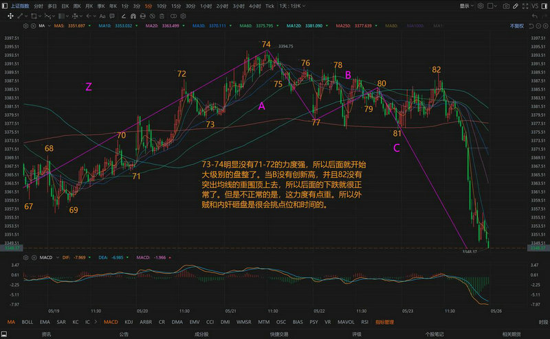The width and height of the screenshot is (550, 339).
Task: Open the 公告 announcements section
Action: point(124,334)
